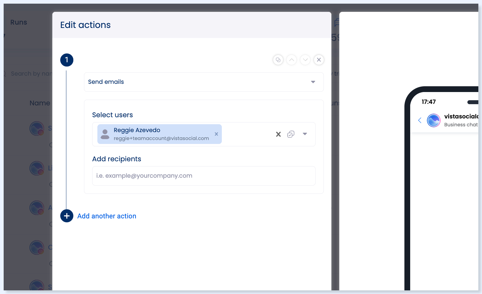This screenshot has height=294, width=482.
Task: Expand the Select users dropdown arrow
Action: (305, 134)
